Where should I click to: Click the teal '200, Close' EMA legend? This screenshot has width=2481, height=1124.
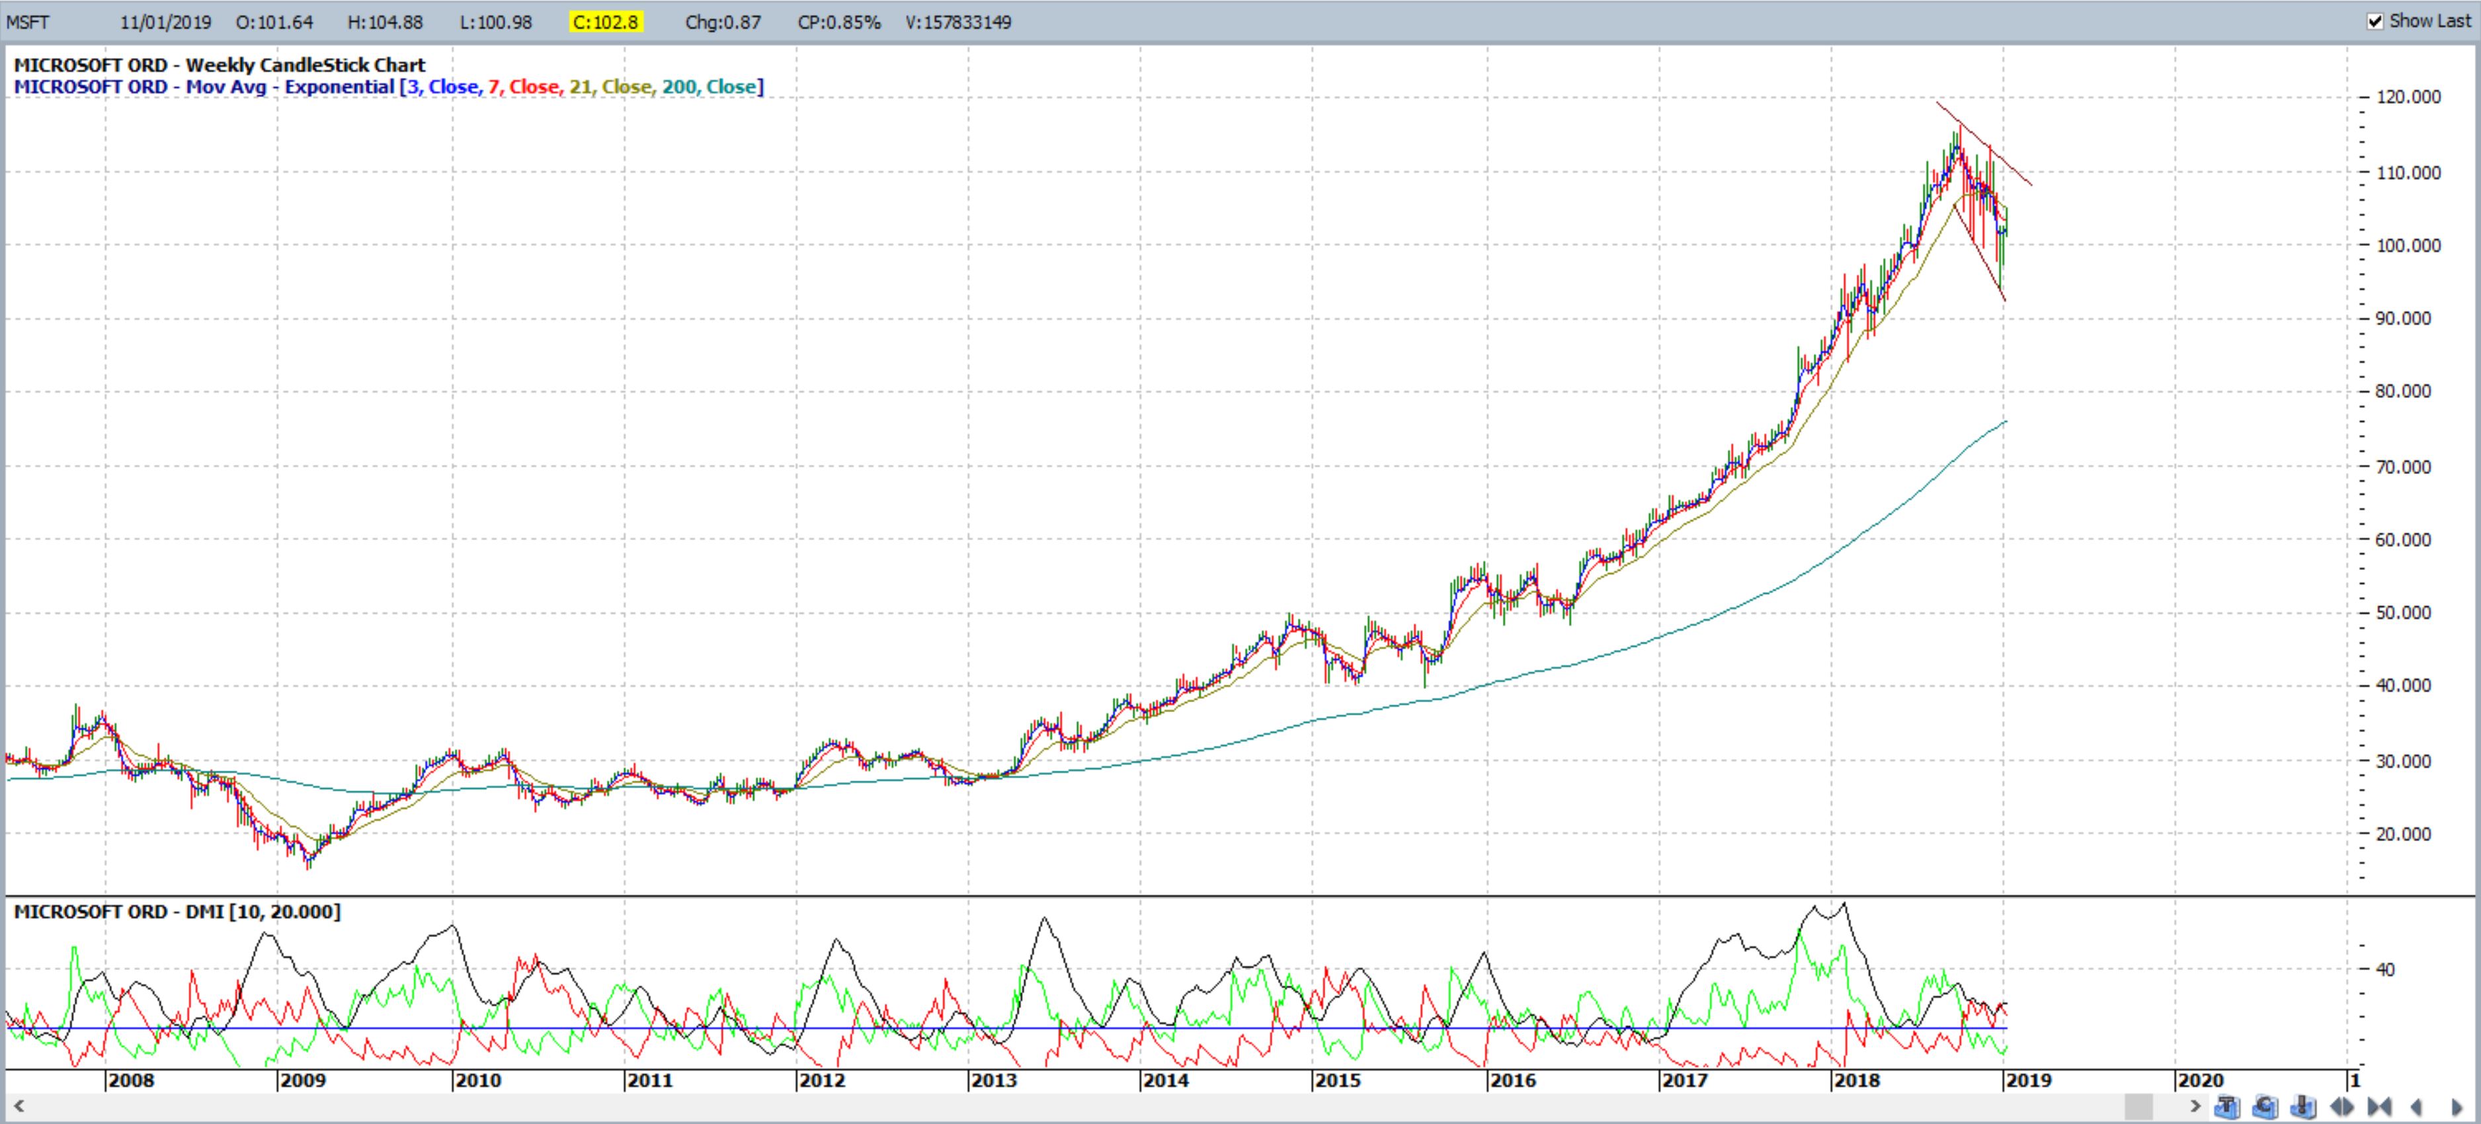tap(709, 87)
